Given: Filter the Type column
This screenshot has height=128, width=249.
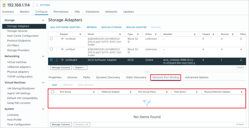Looking at the screenshot, I should (138, 34).
